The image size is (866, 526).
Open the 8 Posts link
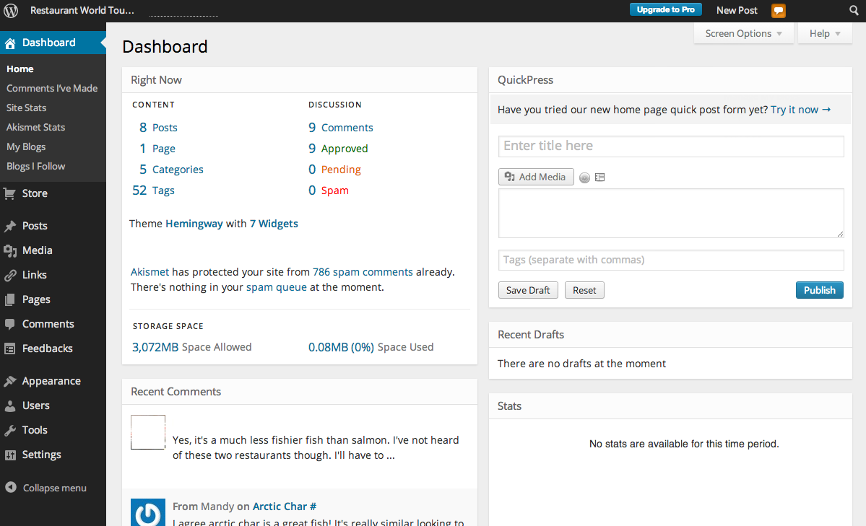(x=158, y=128)
